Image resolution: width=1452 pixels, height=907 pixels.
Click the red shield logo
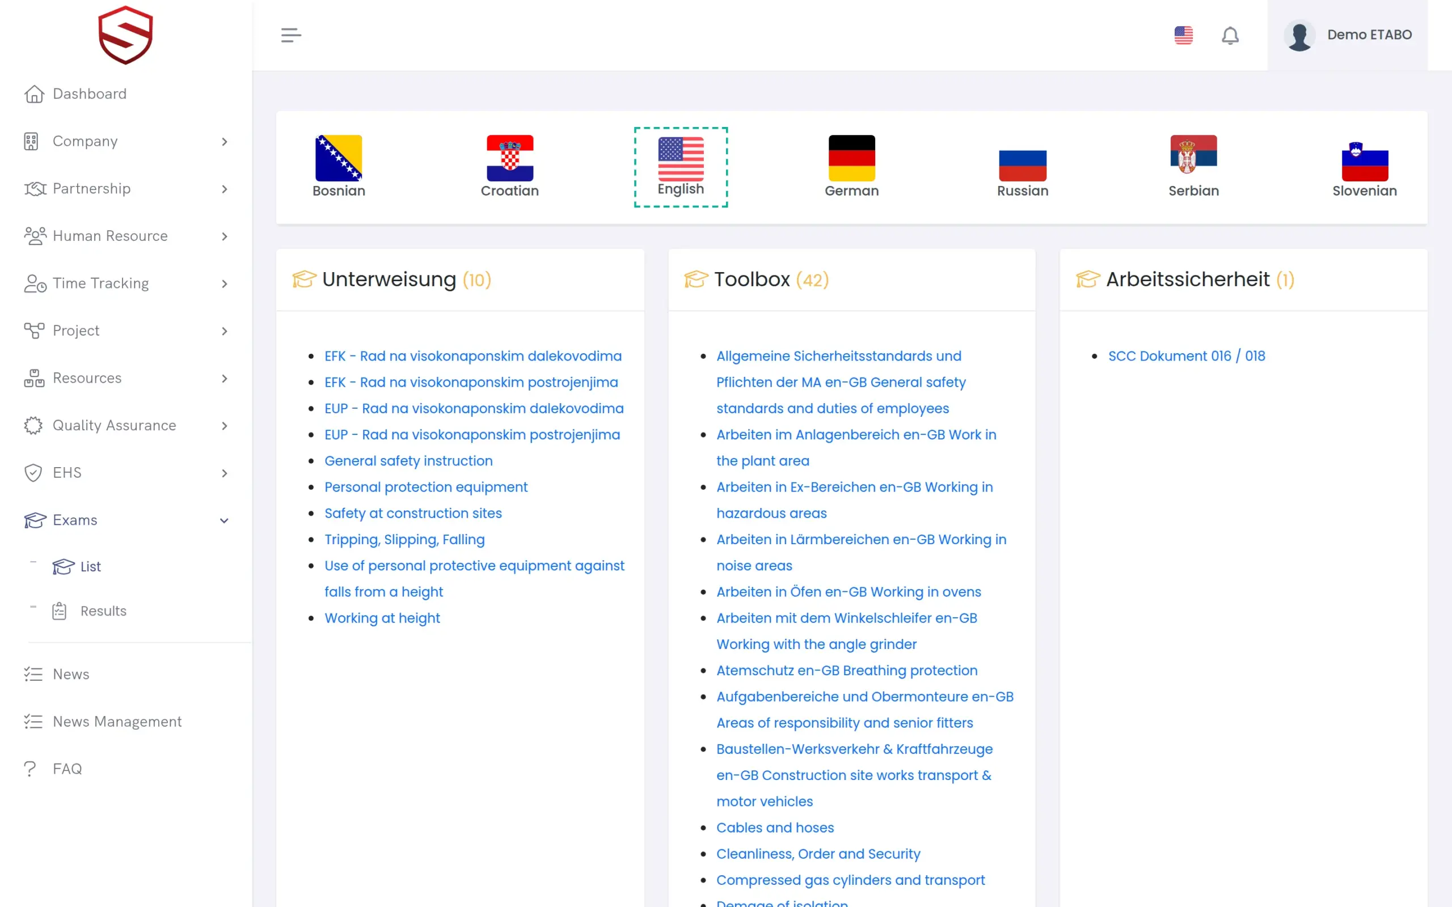125,35
